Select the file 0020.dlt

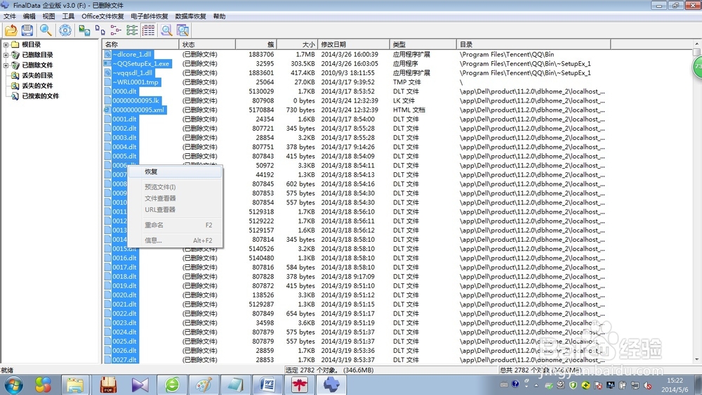(124, 295)
